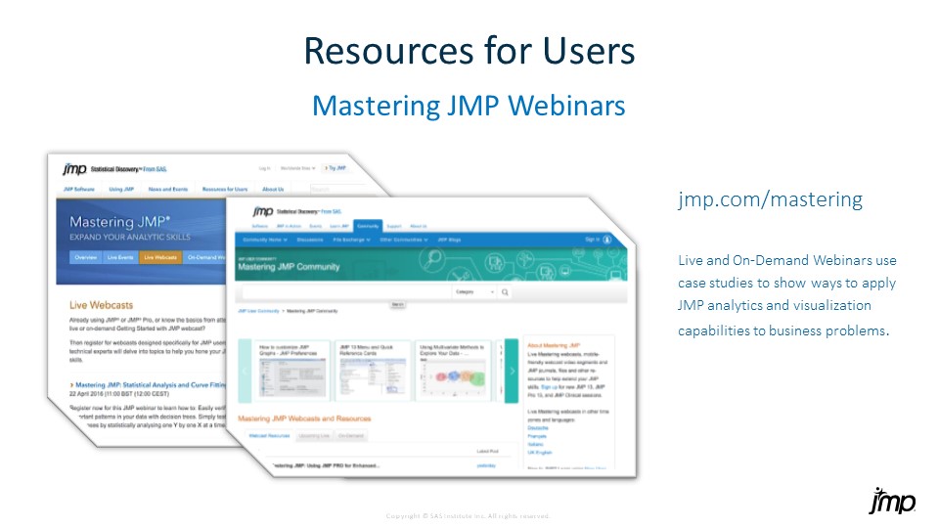This screenshot has height=528, width=939.
Task: Select the Webcast Resources tab
Action: pyautogui.click(x=270, y=436)
